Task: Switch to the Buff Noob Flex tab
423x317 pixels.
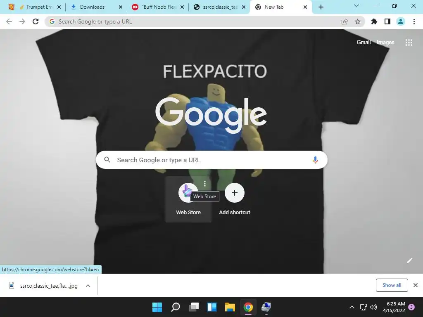Action: tap(157, 7)
